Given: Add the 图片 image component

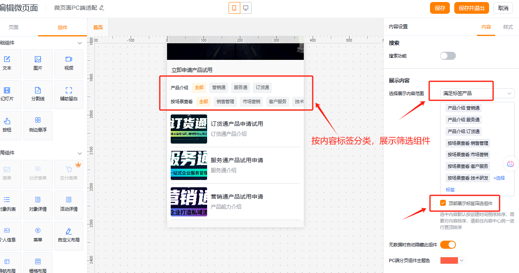Looking at the screenshot, I should (x=38, y=63).
